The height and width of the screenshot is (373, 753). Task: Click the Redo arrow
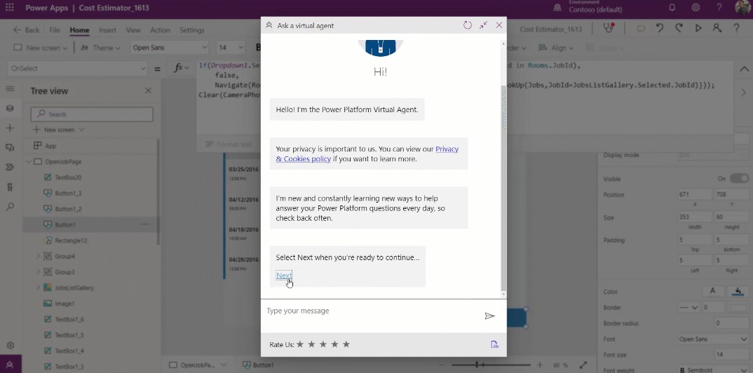pos(679,28)
